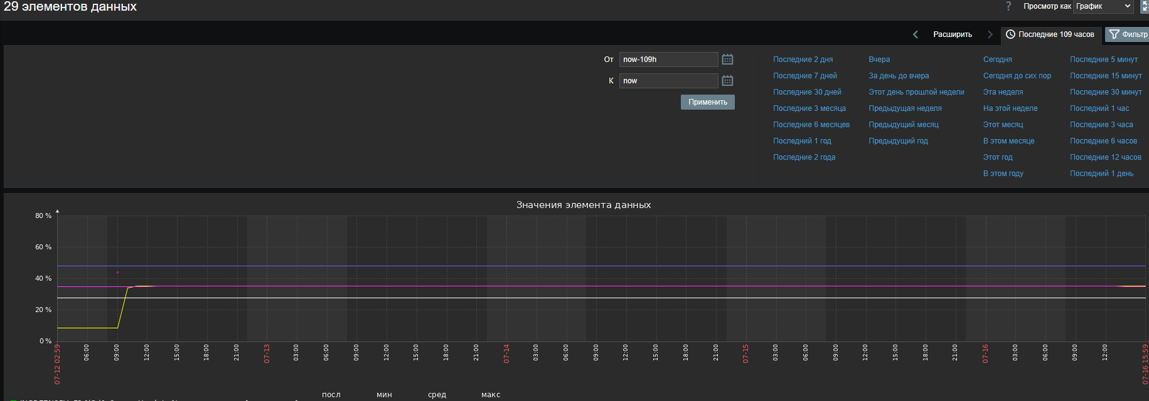Viewport: 1149px width, 401px height.
Task: Open the To date calendar picker
Action: 727,81
